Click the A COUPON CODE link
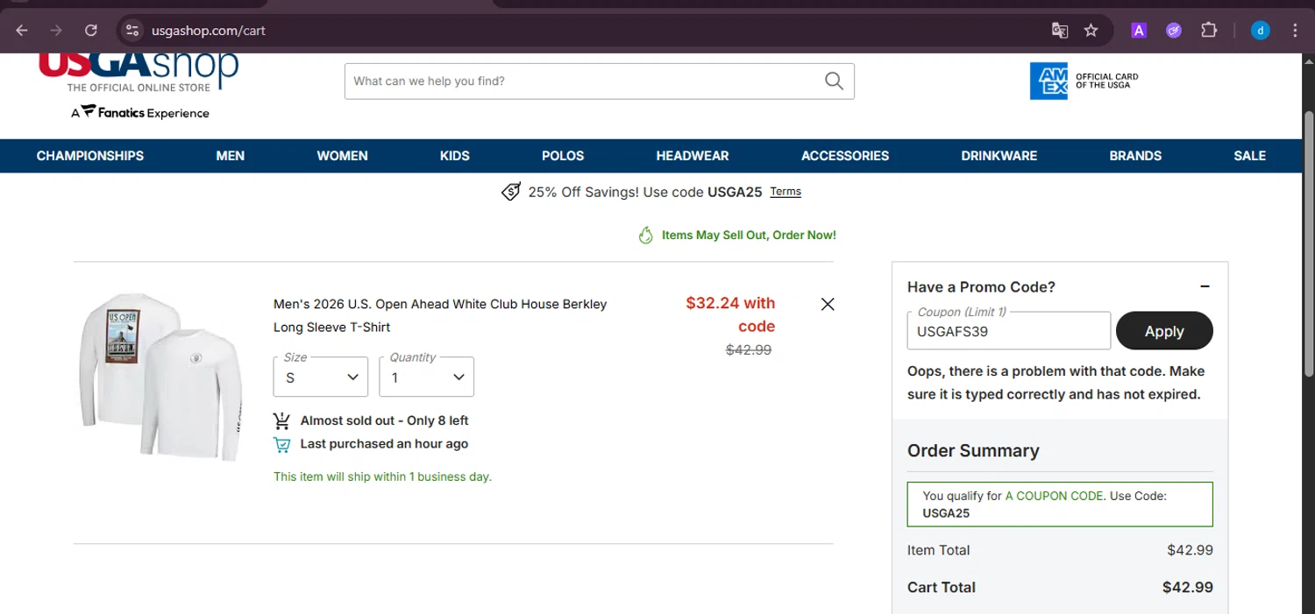This screenshot has width=1315, height=614. [x=1054, y=496]
